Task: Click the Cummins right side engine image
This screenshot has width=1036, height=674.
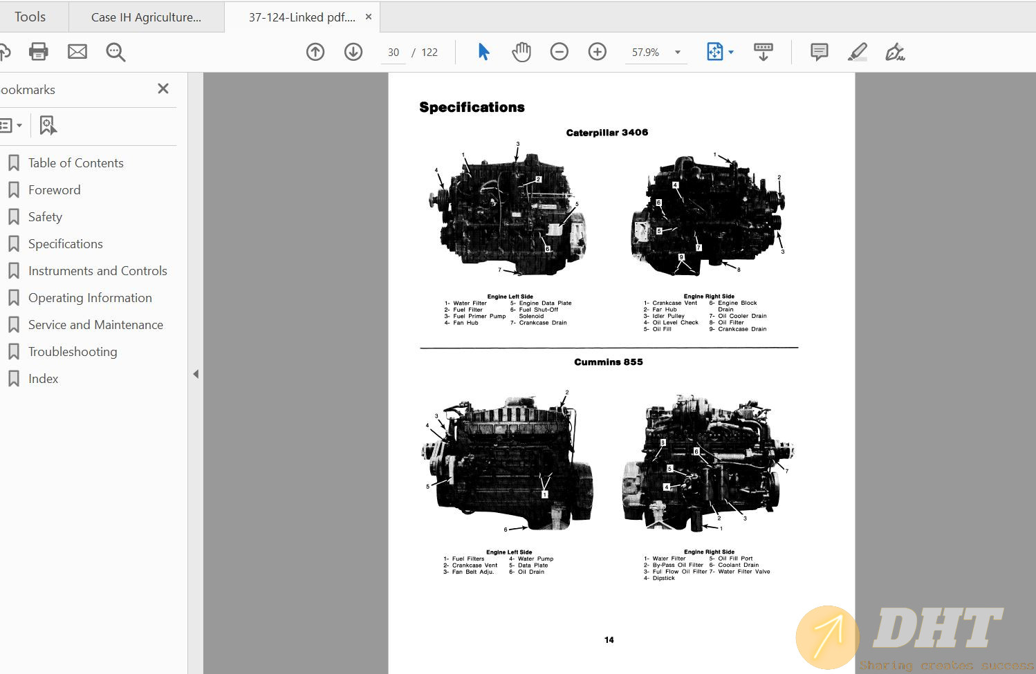Action: pyautogui.click(x=709, y=462)
